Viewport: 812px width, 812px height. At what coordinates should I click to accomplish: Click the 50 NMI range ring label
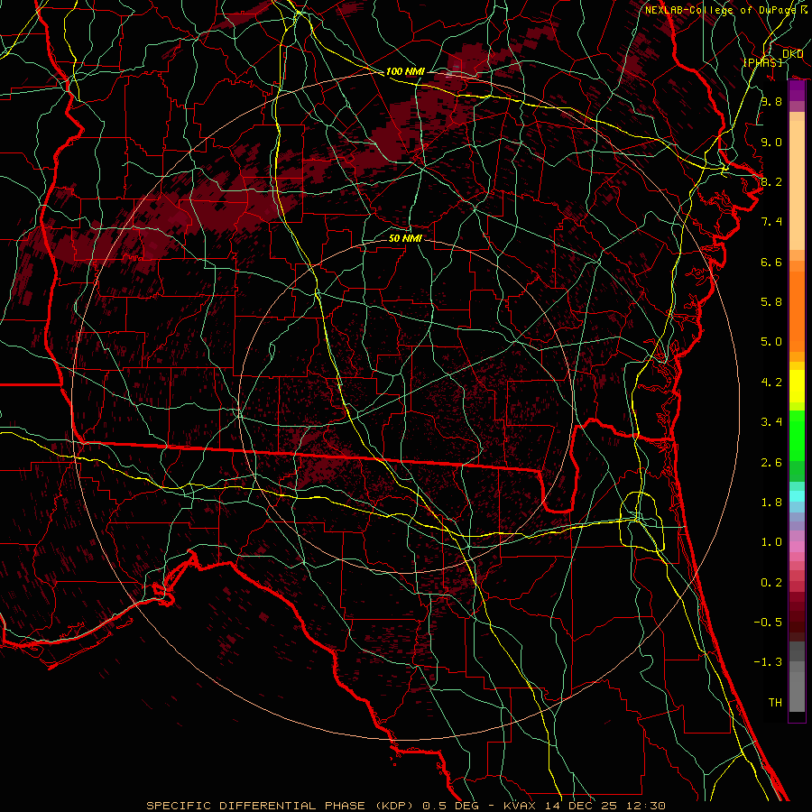pyautogui.click(x=405, y=238)
